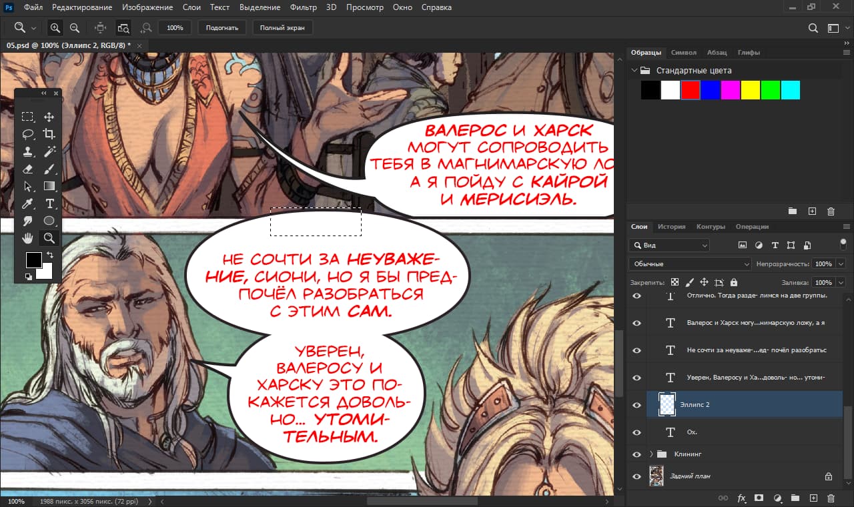854x507 pixels.
Task: Open the Обычные blend mode dropdown
Action: [690, 264]
